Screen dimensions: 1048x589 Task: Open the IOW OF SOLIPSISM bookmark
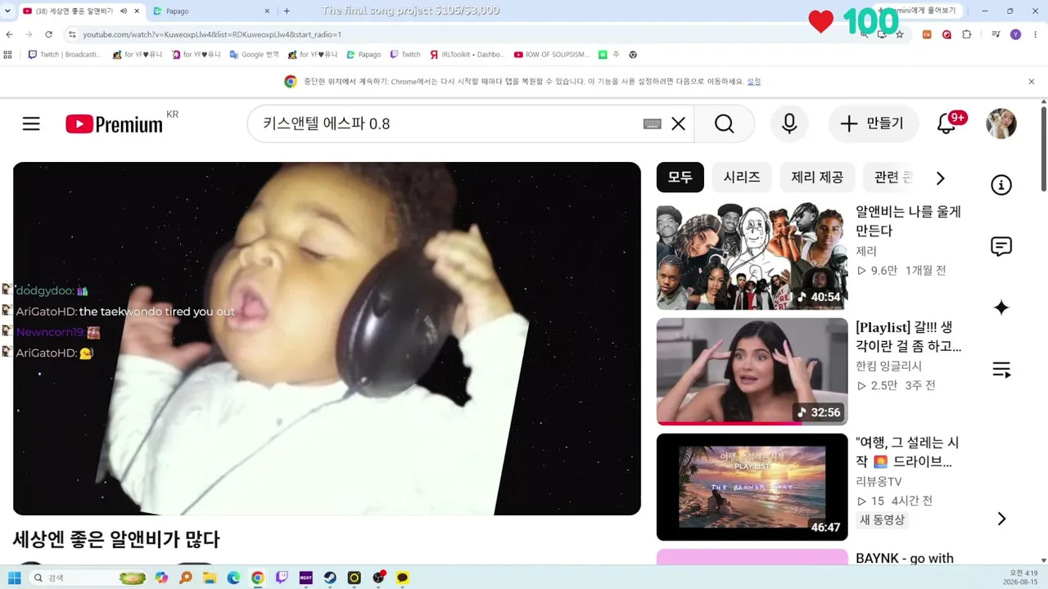click(x=551, y=55)
